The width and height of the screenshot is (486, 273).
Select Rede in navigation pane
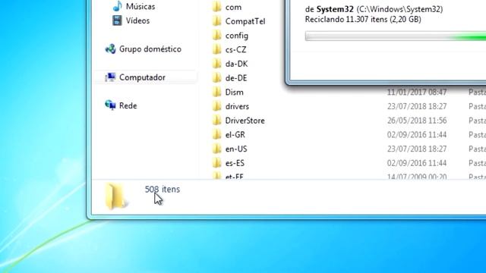[128, 106]
